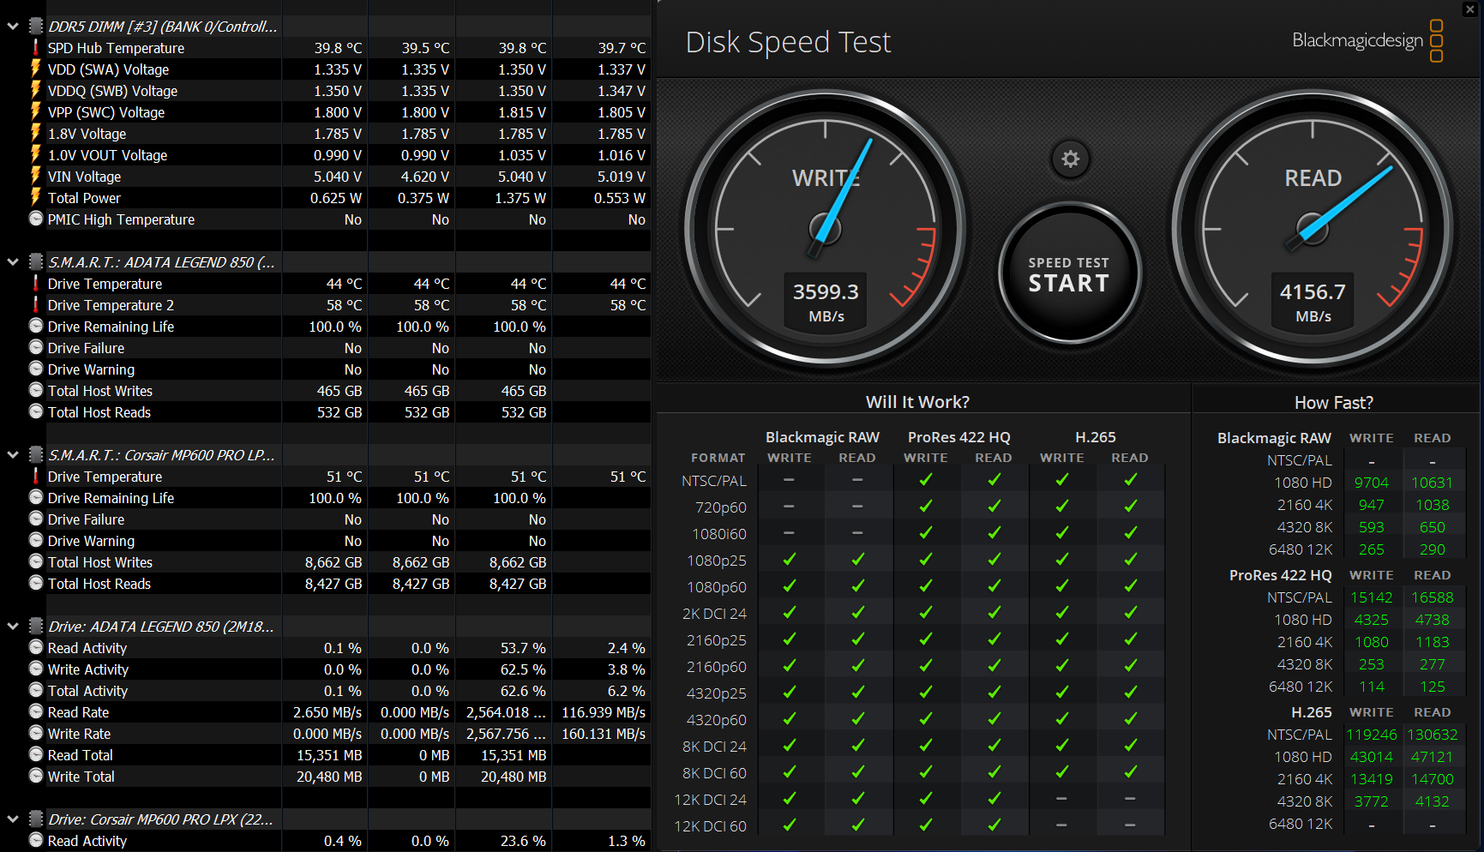Click the ADATA Read Total status icon
Viewport: 1484px width, 852px height.
click(36, 754)
